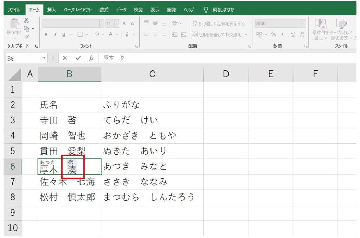Screen dimensions: 360x238
Task: Switch to the データ ribbon tab
Action: (x=121, y=9)
